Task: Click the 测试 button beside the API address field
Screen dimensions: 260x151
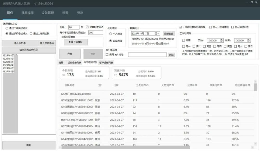Action: 172,54
